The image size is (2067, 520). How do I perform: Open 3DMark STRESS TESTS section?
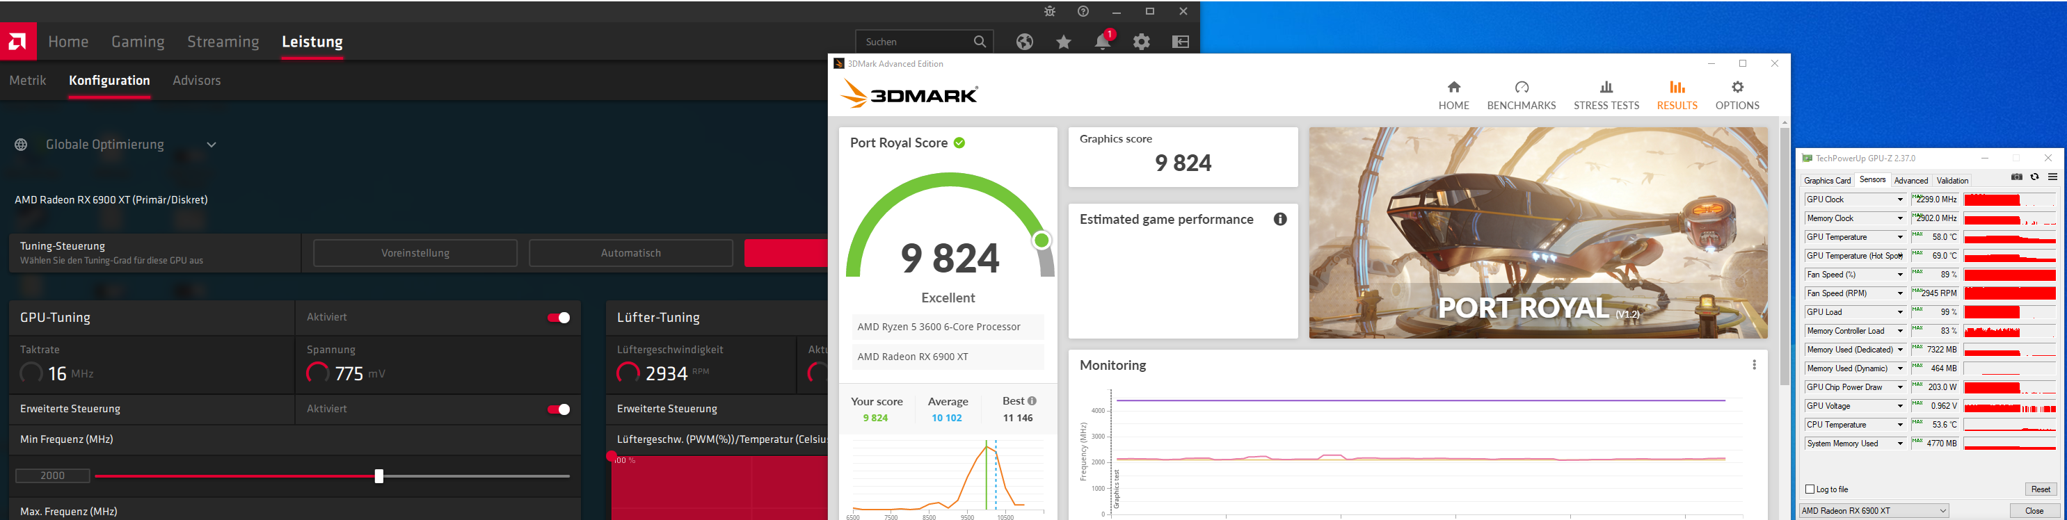[x=1606, y=95]
